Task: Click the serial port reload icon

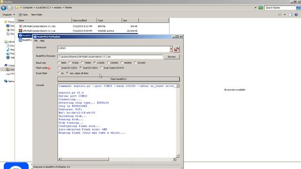Action: coord(176,49)
